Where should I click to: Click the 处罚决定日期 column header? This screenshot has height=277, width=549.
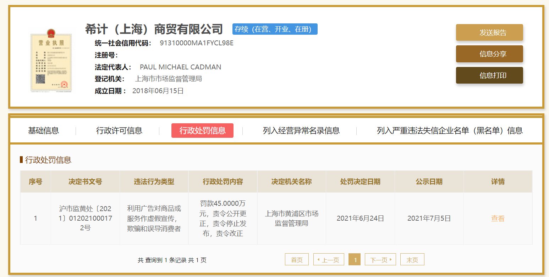[x=360, y=182]
